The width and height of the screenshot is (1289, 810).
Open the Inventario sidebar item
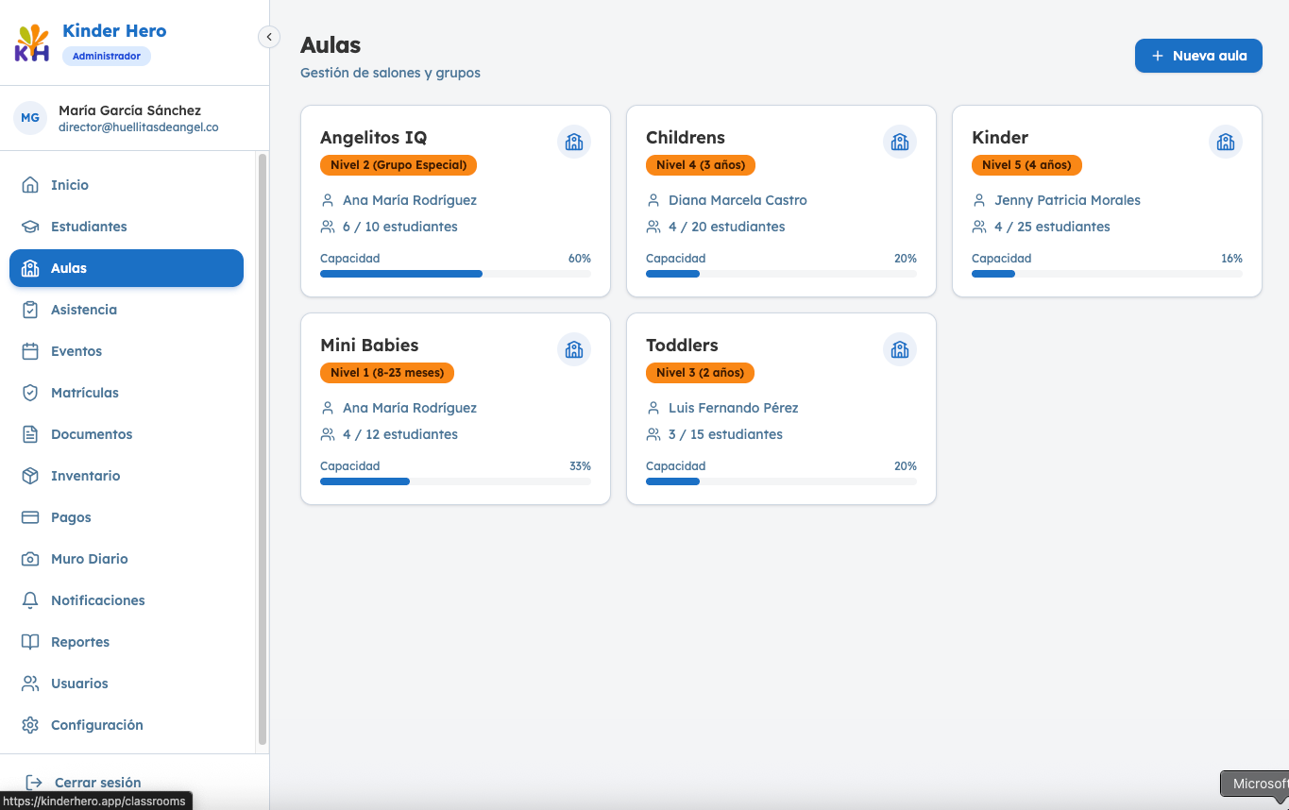pyautogui.click(x=127, y=476)
